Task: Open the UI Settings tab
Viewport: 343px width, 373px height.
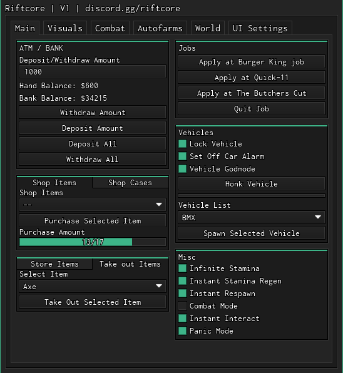Action: click(x=260, y=28)
